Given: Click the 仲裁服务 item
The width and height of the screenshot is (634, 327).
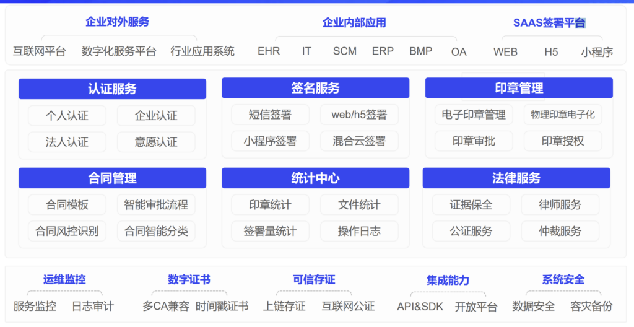Looking at the screenshot, I should tap(560, 232).
